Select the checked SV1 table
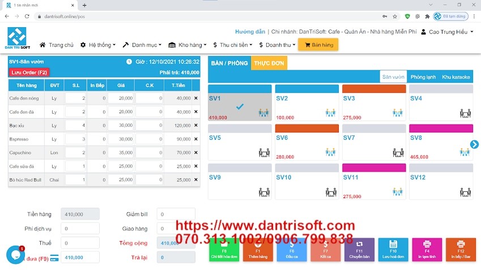The width and height of the screenshot is (481, 270). 240,102
